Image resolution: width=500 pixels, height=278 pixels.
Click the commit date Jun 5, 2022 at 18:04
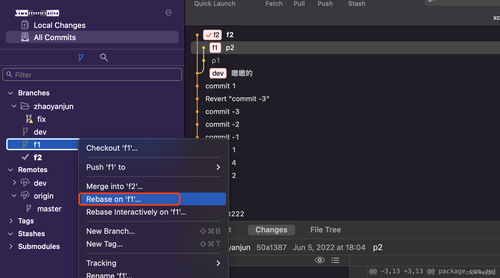pyautogui.click(x=329, y=247)
